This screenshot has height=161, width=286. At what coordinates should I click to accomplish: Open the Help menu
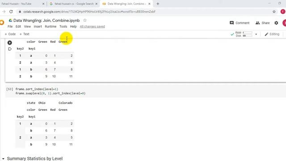tap(73, 26)
